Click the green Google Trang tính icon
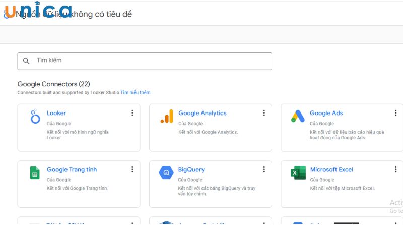403x226 pixels. 35,173
